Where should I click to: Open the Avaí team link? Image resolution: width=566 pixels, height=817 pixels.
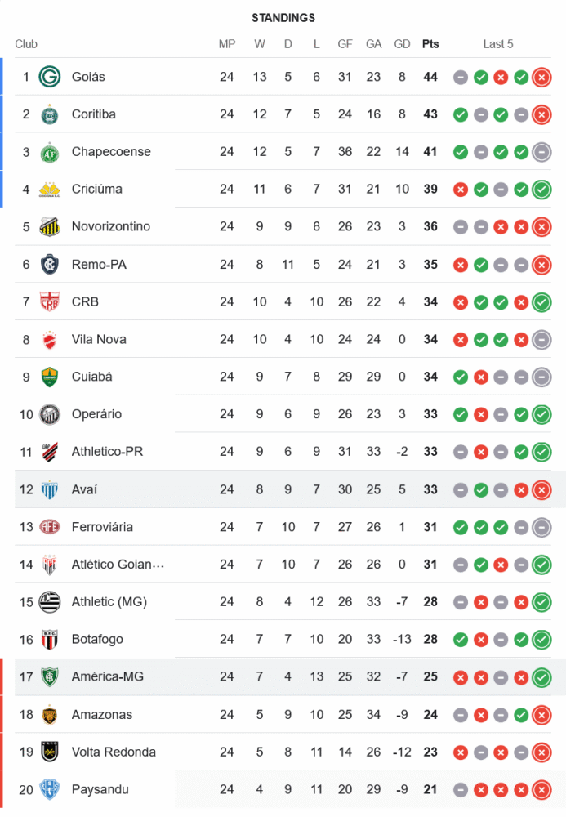[x=85, y=489]
